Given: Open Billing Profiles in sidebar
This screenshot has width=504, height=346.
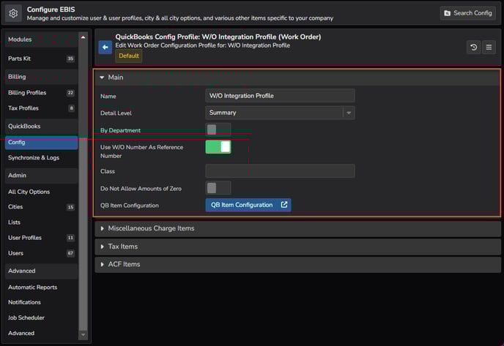Looking at the screenshot, I should point(41,93).
